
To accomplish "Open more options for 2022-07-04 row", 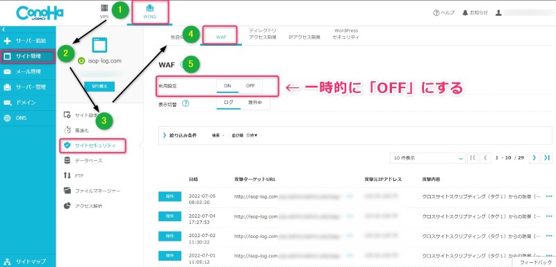I will pos(549,216).
